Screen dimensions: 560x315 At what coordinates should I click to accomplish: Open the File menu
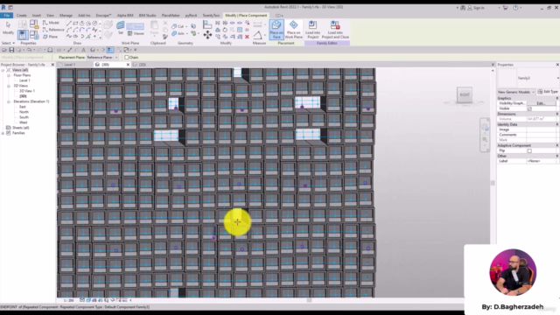point(6,16)
